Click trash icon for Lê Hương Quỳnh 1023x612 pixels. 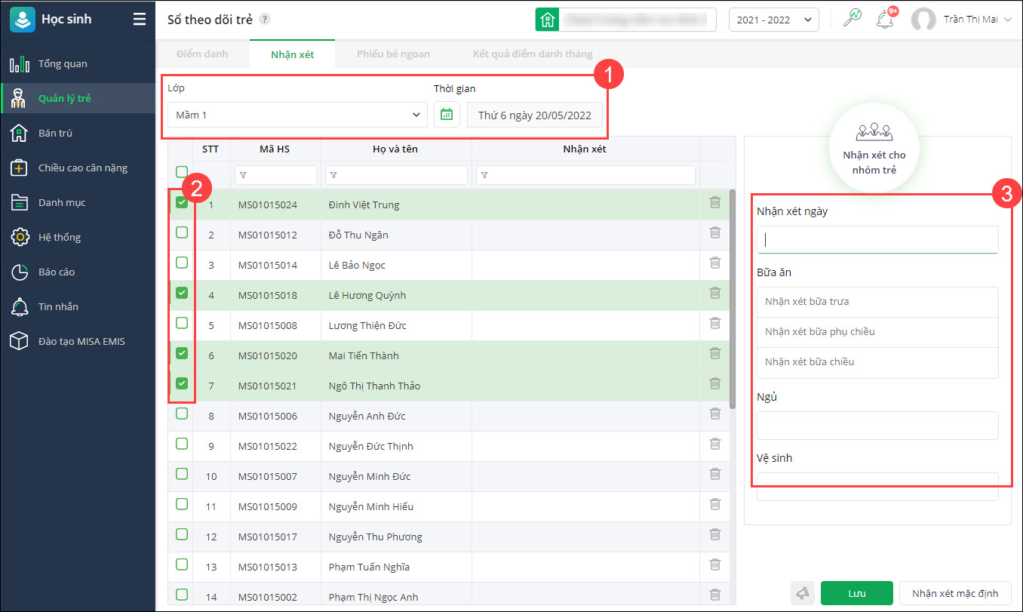coord(715,294)
